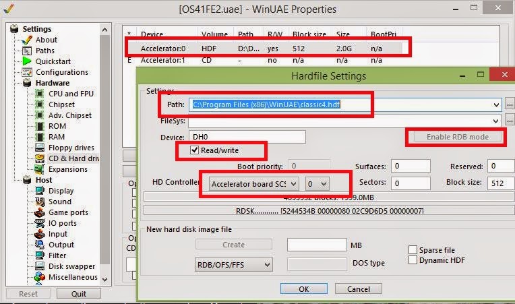Browse for hardfile path with ... button
This screenshot has height=304, width=515.
[510, 105]
